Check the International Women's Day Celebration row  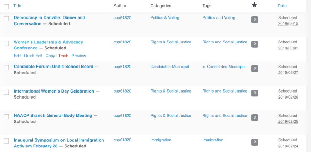6,92
